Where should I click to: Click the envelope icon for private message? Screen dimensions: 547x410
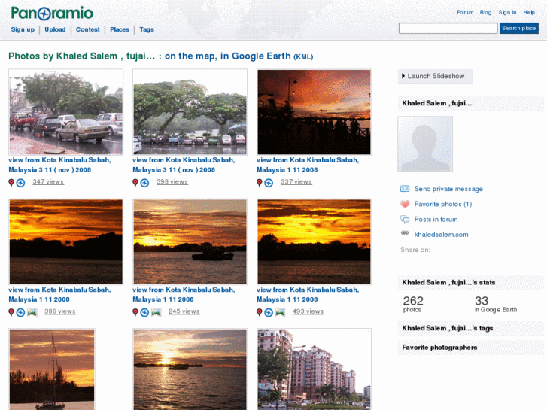pyautogui.click(x=405, y=189)
